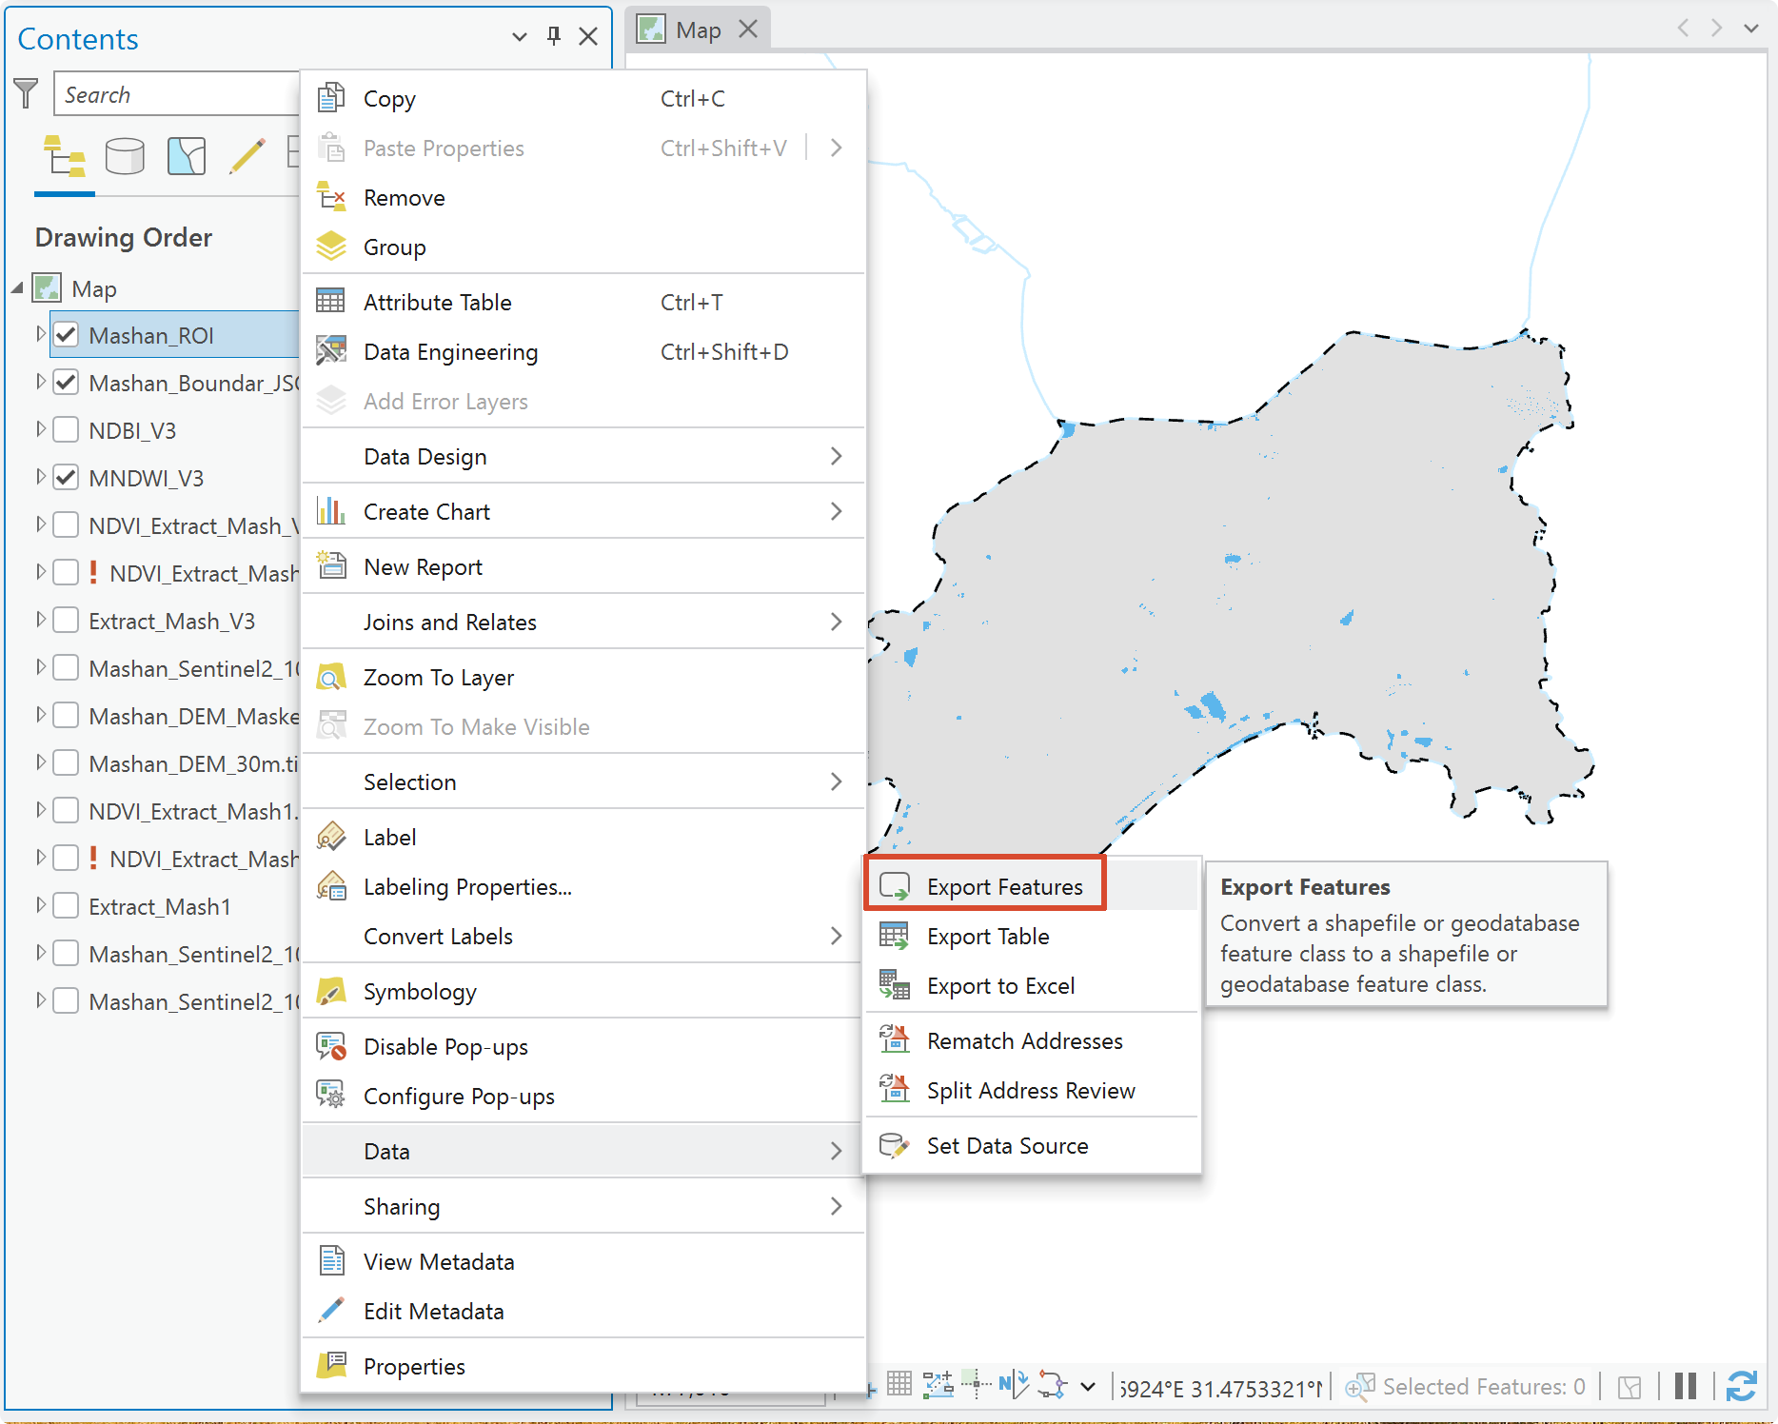Image resolution: width=1778 pixels, height=1424 pixels.
Task: Open the Convert Labels submenu
Action: pos(583,936)
